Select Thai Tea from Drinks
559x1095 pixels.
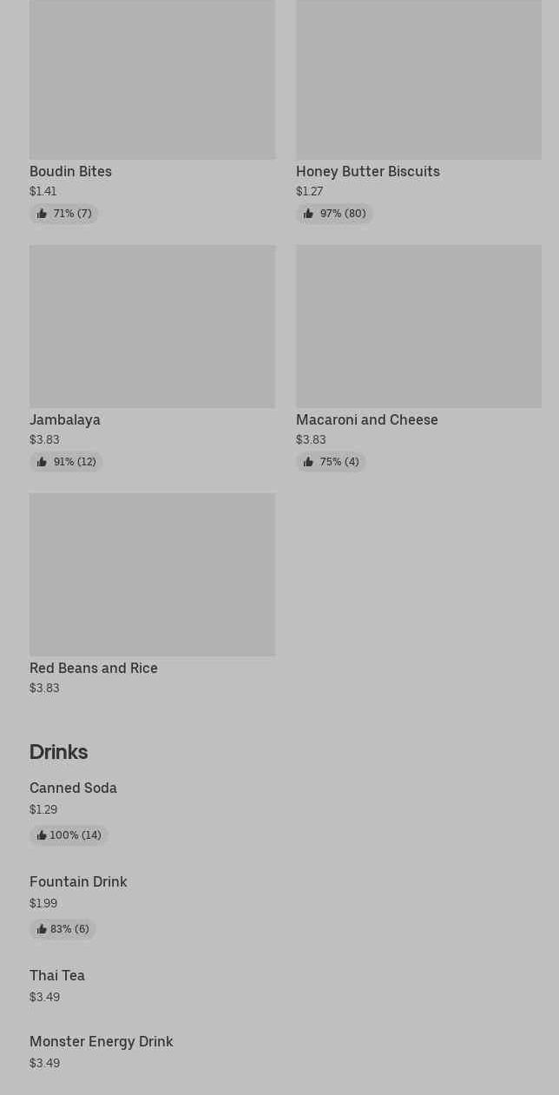57,975
